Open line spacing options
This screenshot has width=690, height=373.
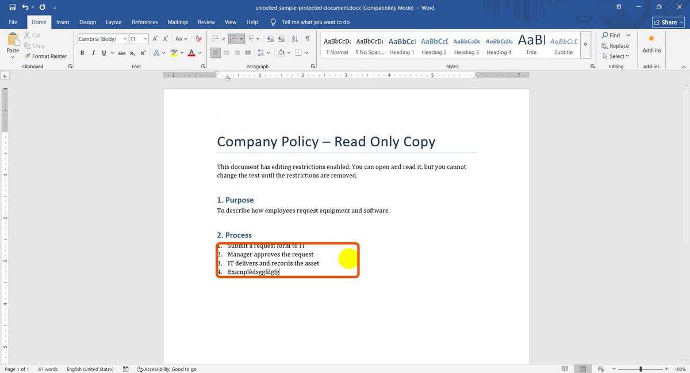pyautogui.click(x=264, y=53)
